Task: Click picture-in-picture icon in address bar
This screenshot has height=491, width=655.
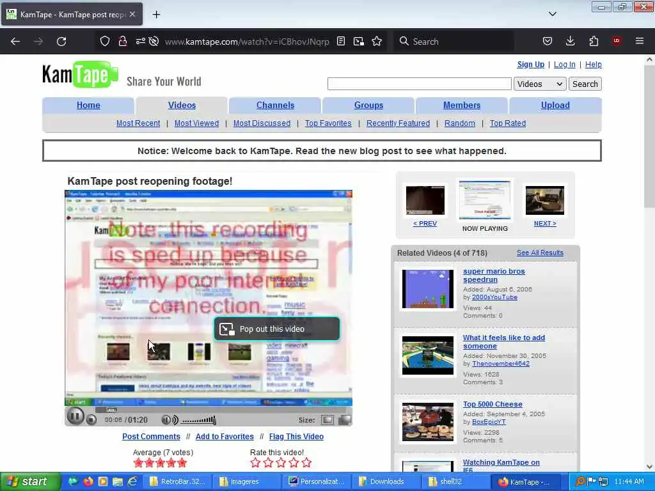Action: tap(358, 42)
